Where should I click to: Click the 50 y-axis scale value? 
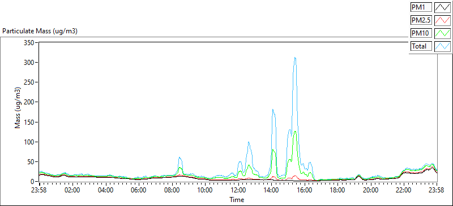coord(31,162)
